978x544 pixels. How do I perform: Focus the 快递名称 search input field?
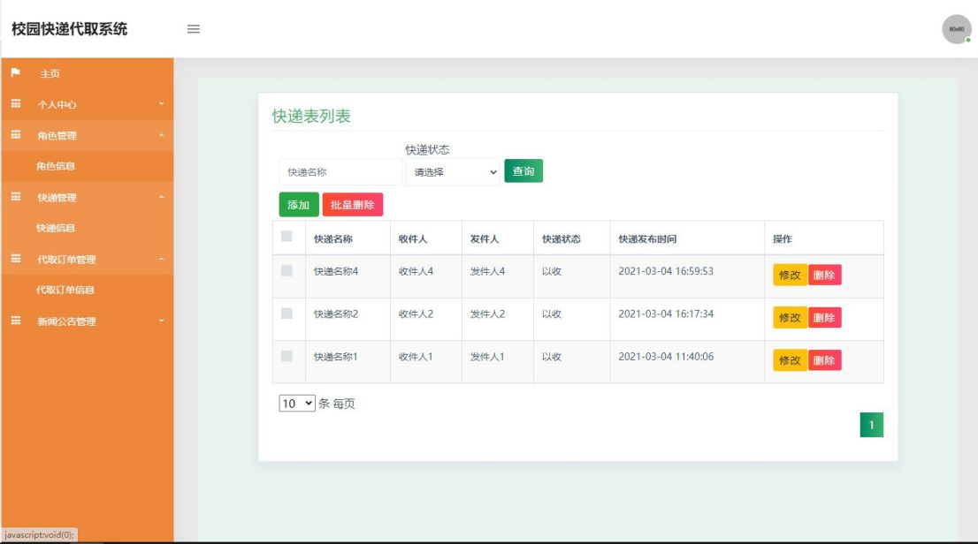(x=340, y=172)
